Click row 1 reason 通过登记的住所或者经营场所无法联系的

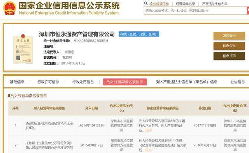click(x=49, y=125)
